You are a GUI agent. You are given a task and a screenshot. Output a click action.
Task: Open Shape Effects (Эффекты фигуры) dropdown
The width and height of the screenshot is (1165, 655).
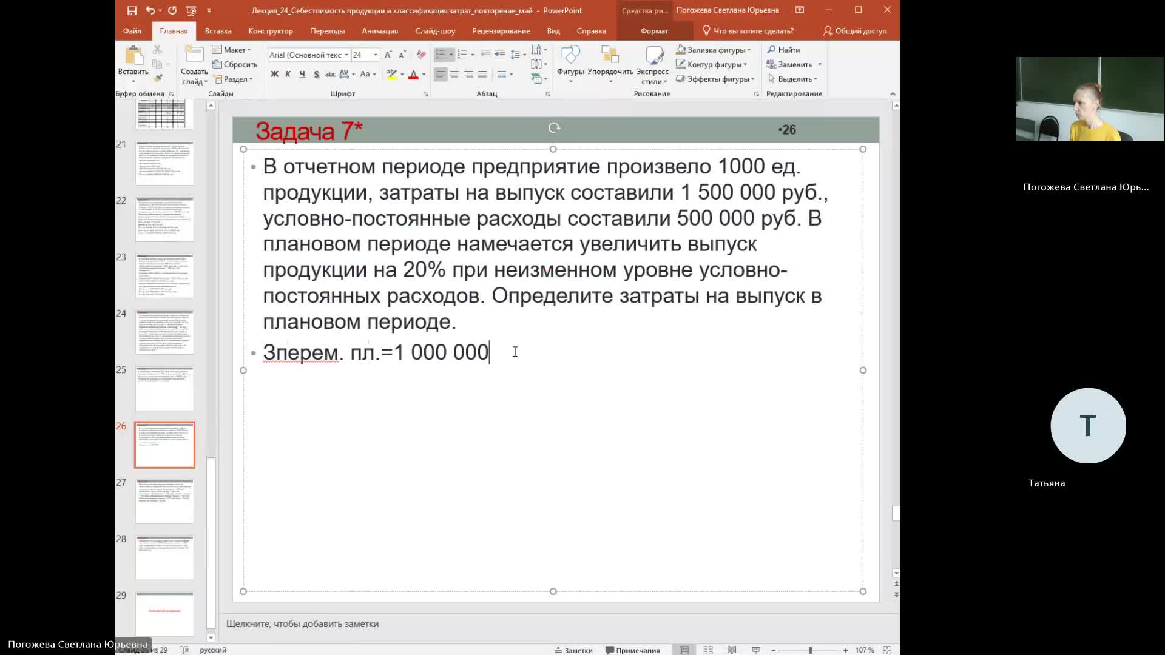716,79
